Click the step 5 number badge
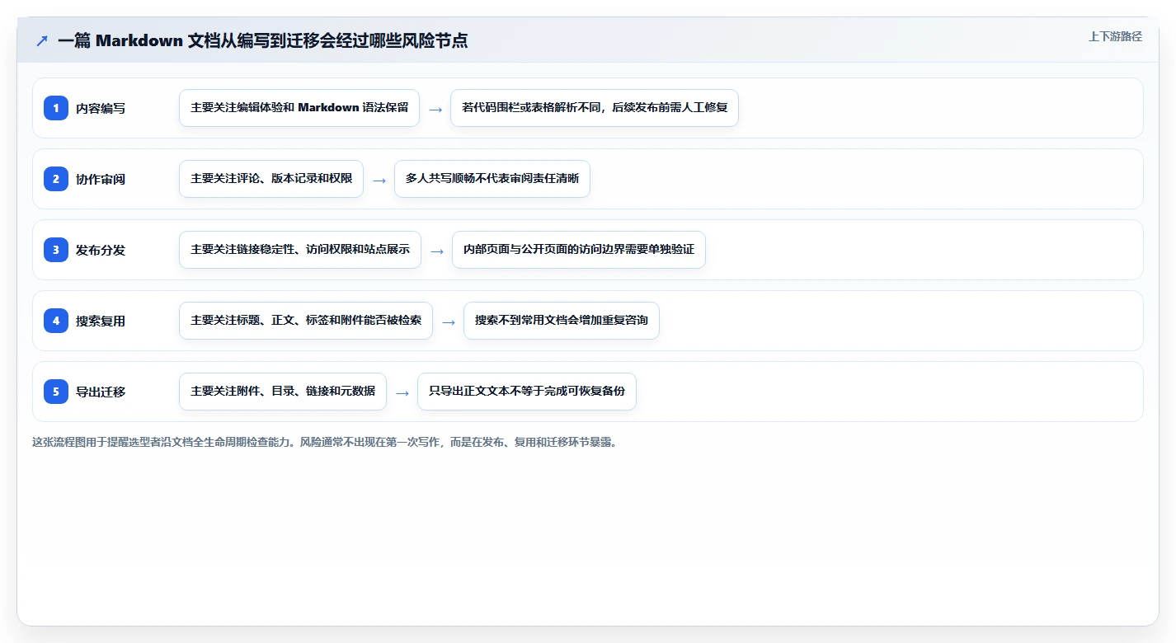 pos(56,392)
